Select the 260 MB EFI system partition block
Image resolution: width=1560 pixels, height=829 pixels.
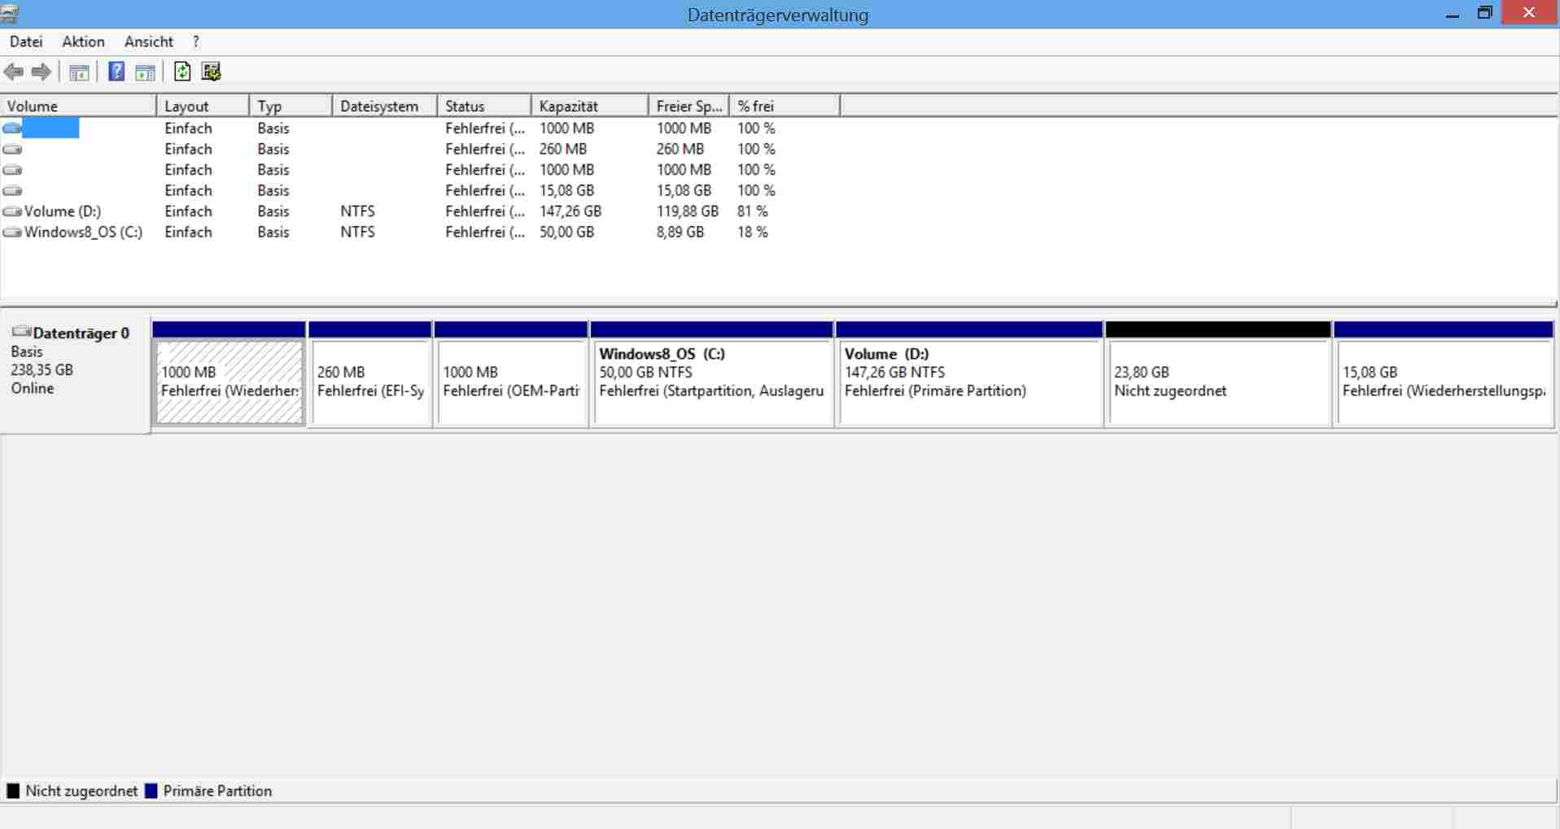coord(370,382)
